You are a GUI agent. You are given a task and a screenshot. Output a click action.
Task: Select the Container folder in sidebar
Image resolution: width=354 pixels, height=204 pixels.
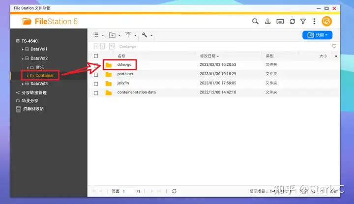point(44,75)
